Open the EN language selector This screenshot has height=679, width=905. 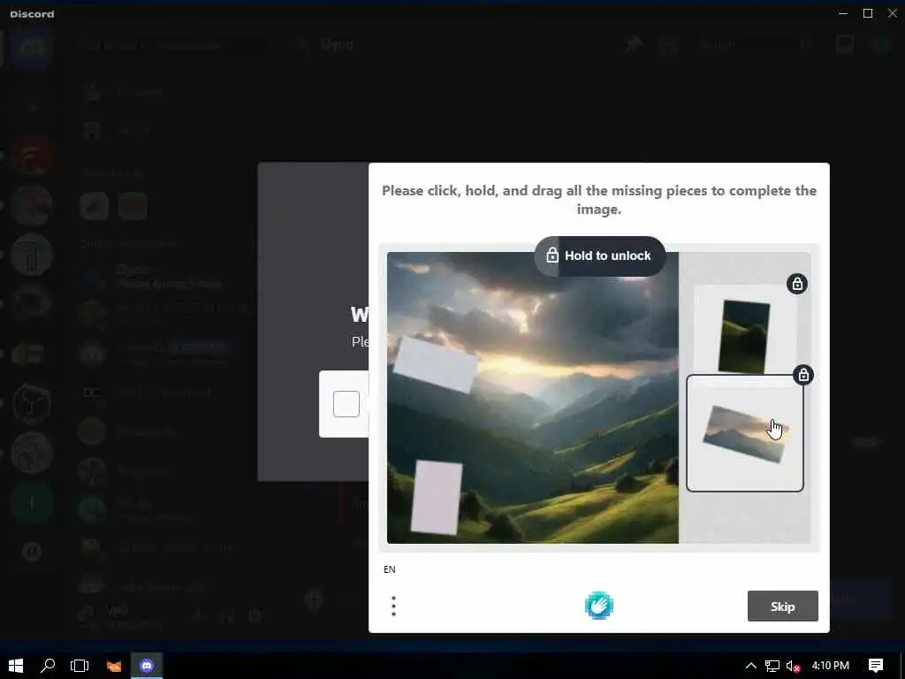click(390, 569)
